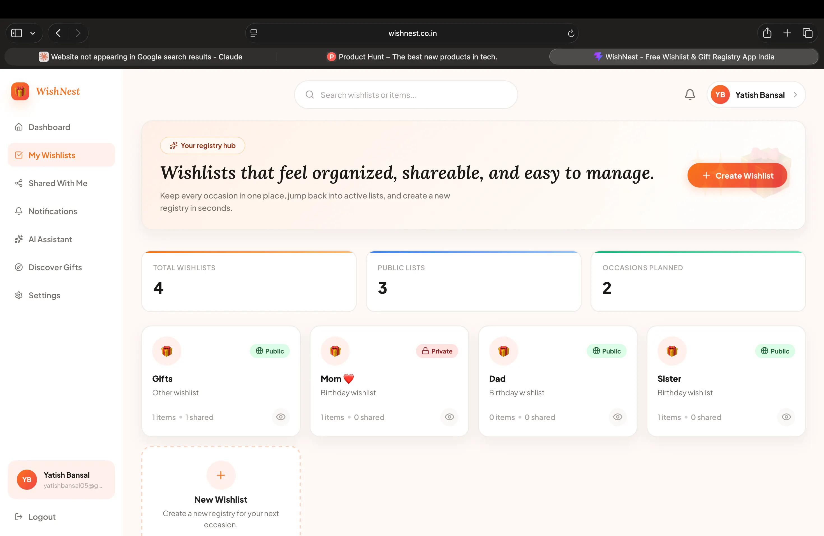
Task: Open the Dashboard menu item
Action: pyautogui.click(x=61, y=127)
